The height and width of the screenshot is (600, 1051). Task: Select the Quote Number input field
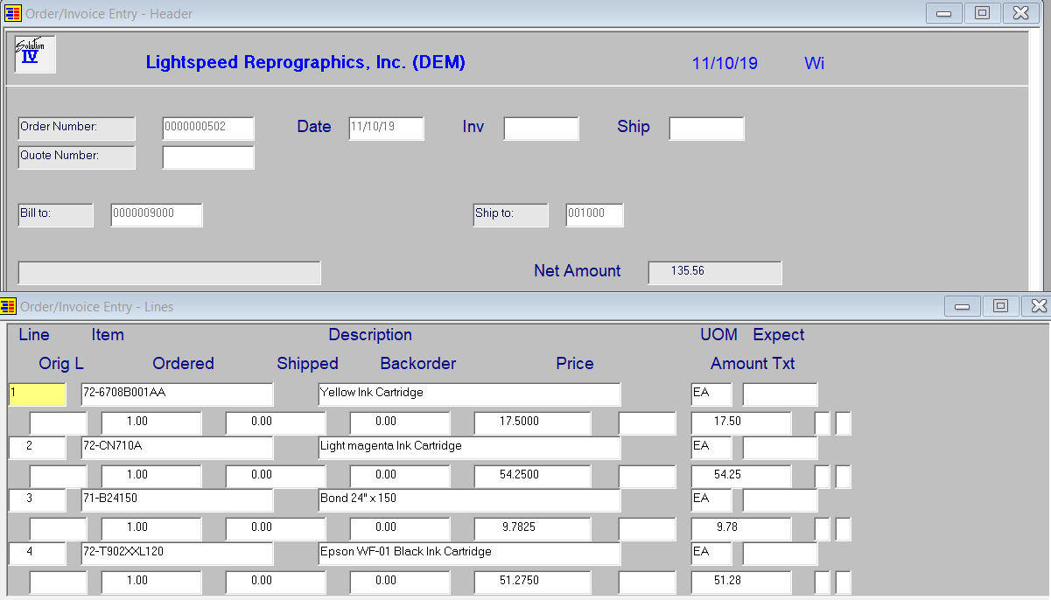(208, 157)
